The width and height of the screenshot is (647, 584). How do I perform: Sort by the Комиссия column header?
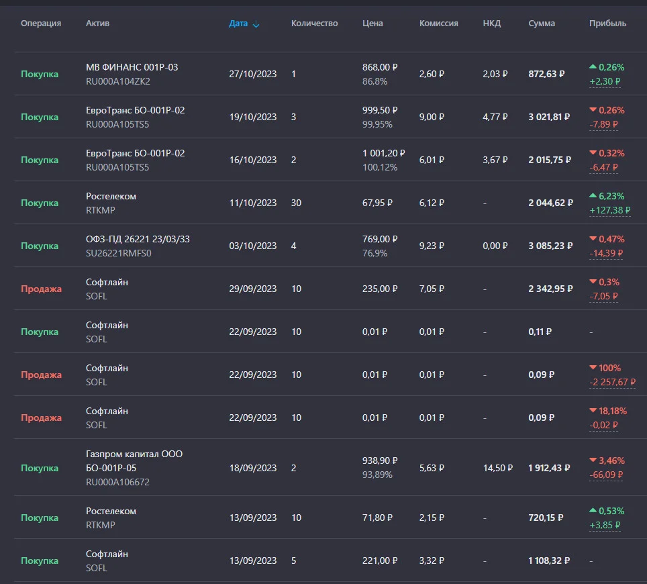[x=439, y=23]
